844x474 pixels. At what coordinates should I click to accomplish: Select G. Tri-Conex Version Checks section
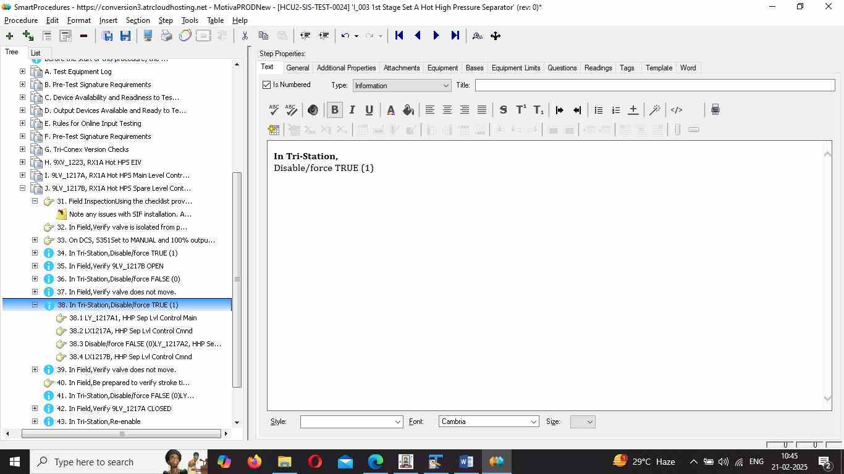click(x=87, y=149)
